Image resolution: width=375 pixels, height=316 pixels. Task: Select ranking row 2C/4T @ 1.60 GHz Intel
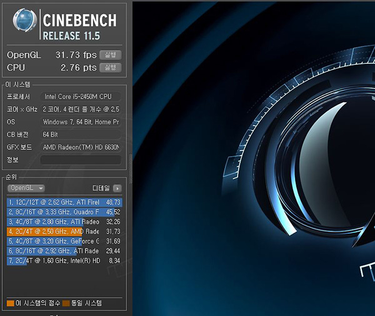point(64,260)
